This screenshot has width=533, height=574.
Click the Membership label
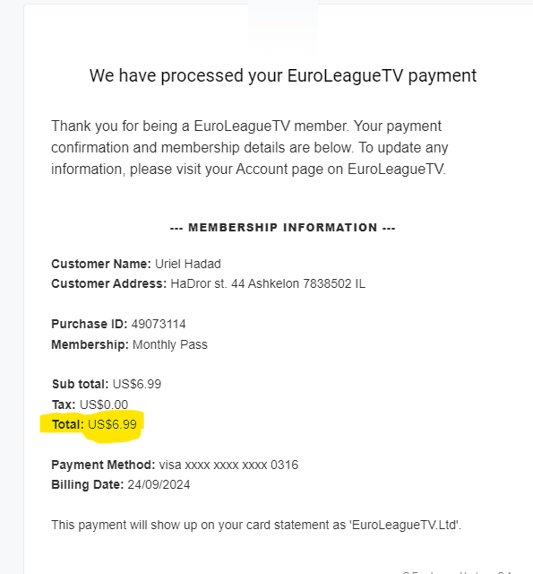[90, 344]
